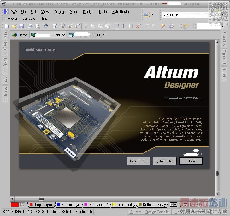
Task: Open the Libraries side panel
Action: tap(224, 74)
